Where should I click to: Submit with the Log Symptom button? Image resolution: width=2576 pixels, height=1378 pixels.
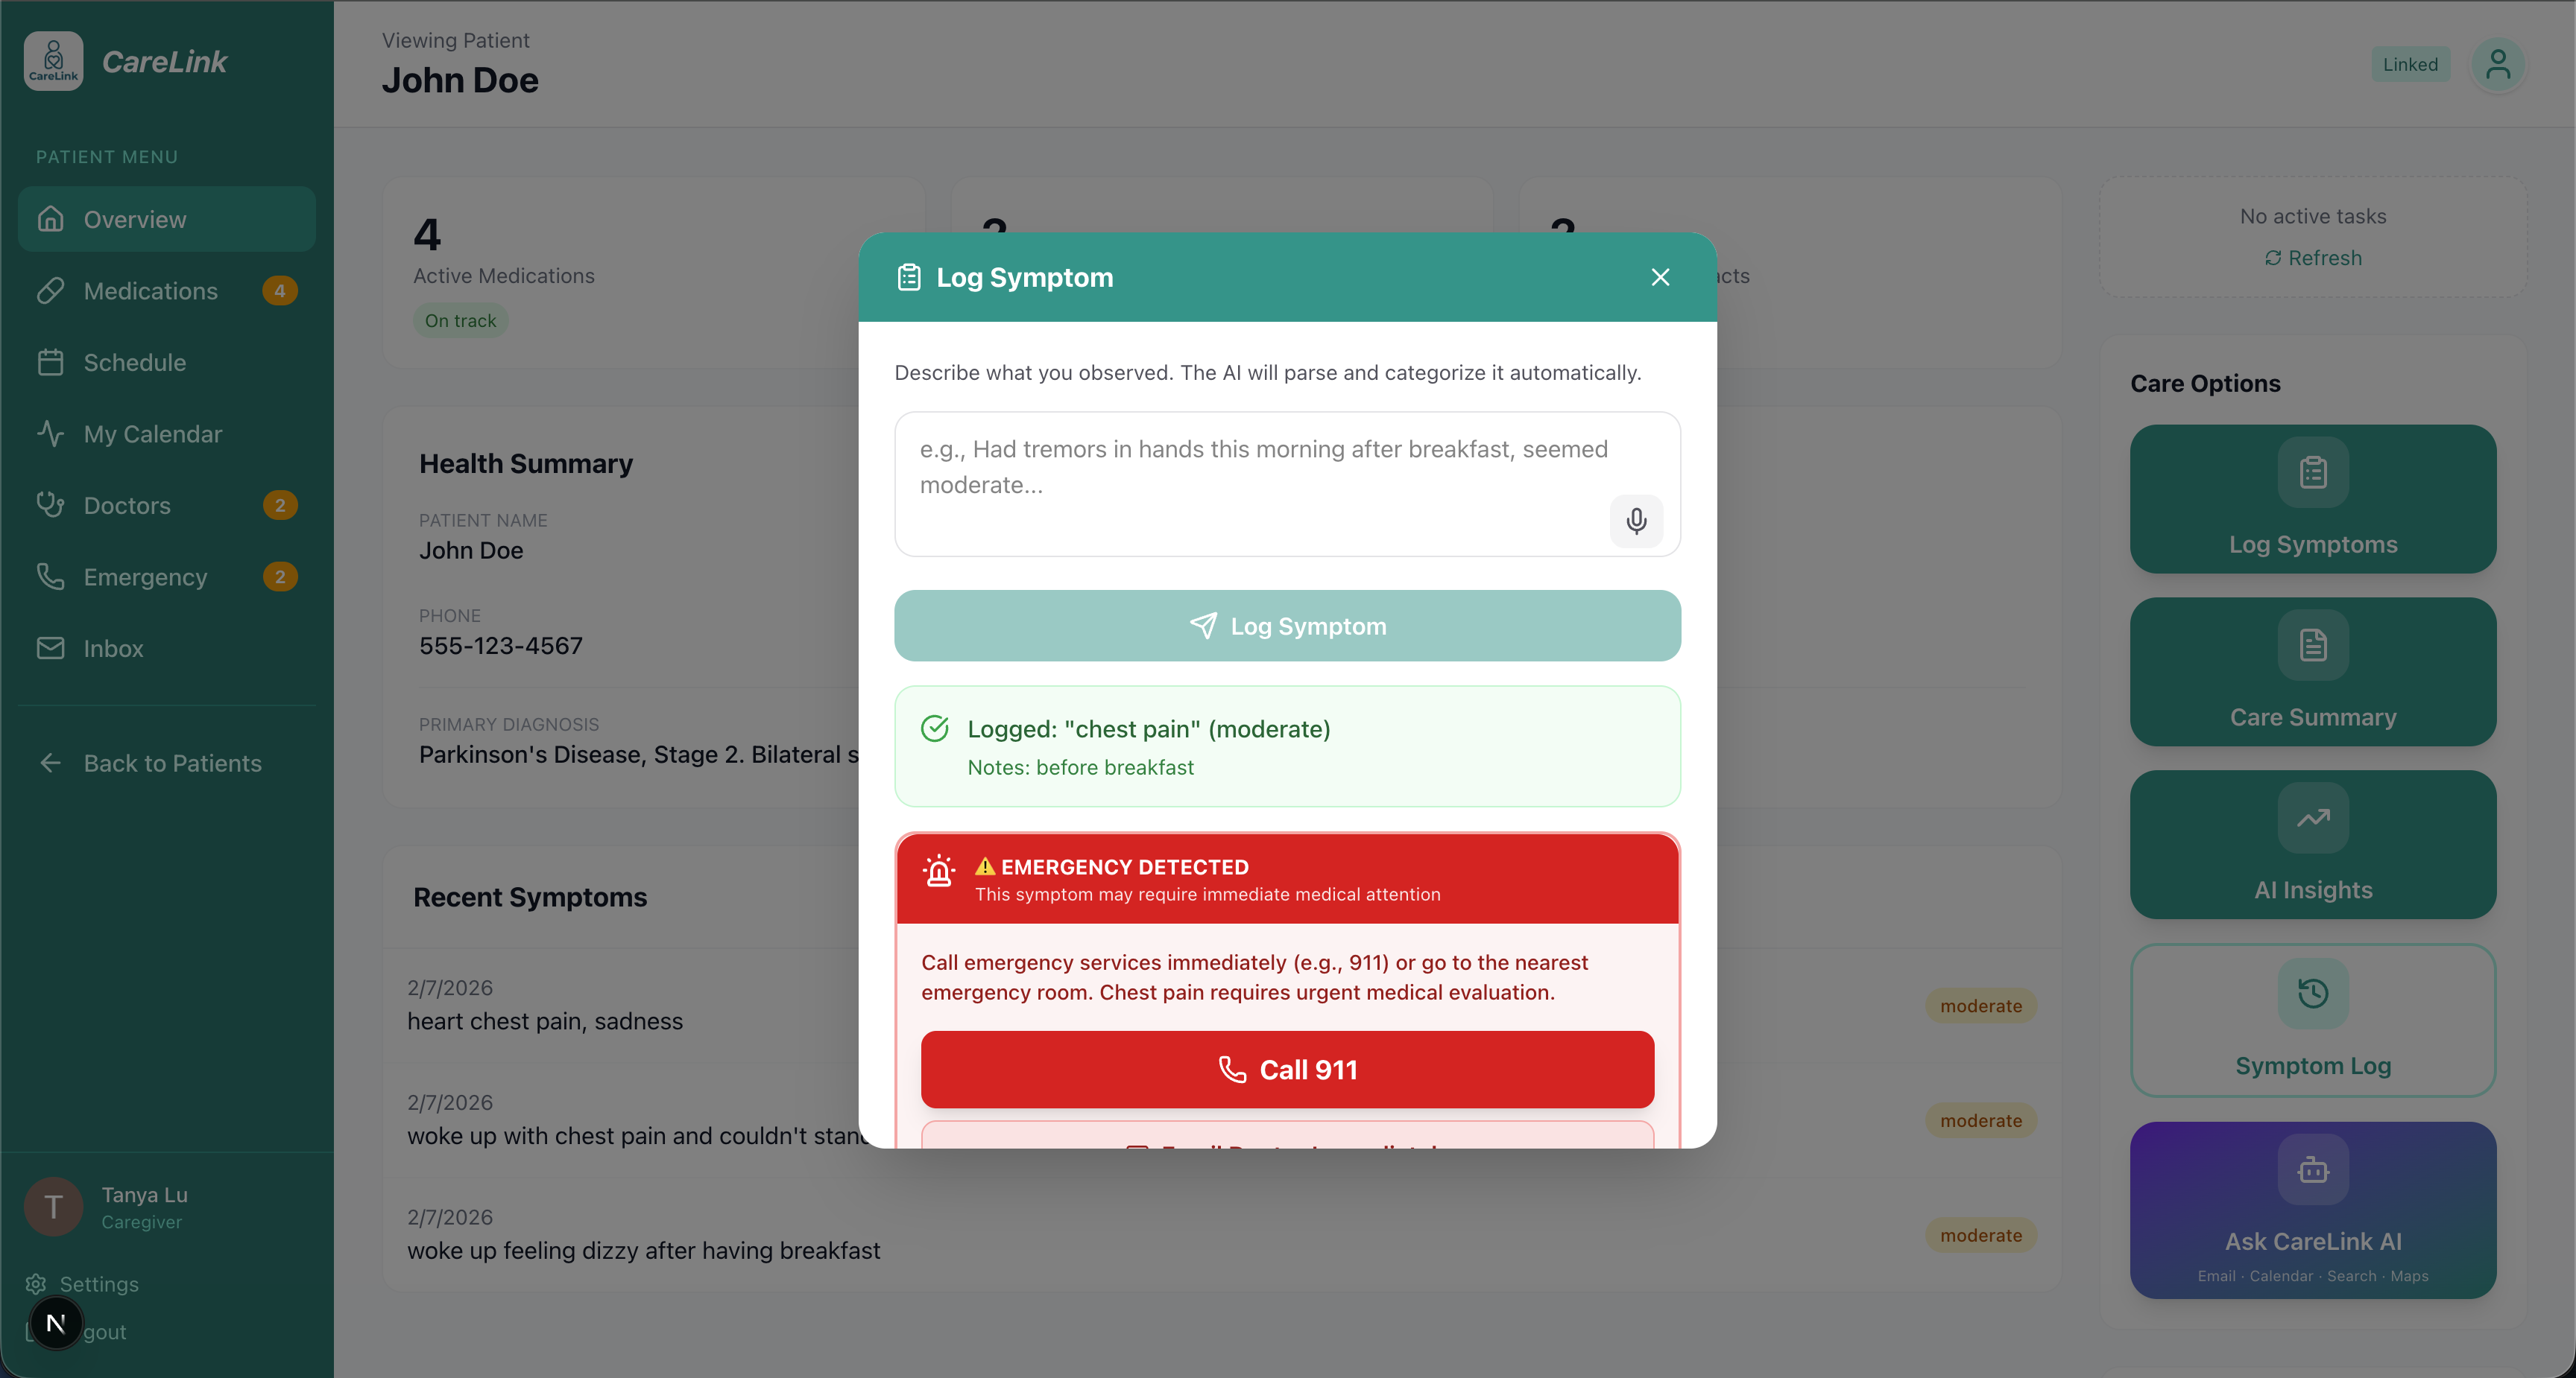[x=1287, y=626]
